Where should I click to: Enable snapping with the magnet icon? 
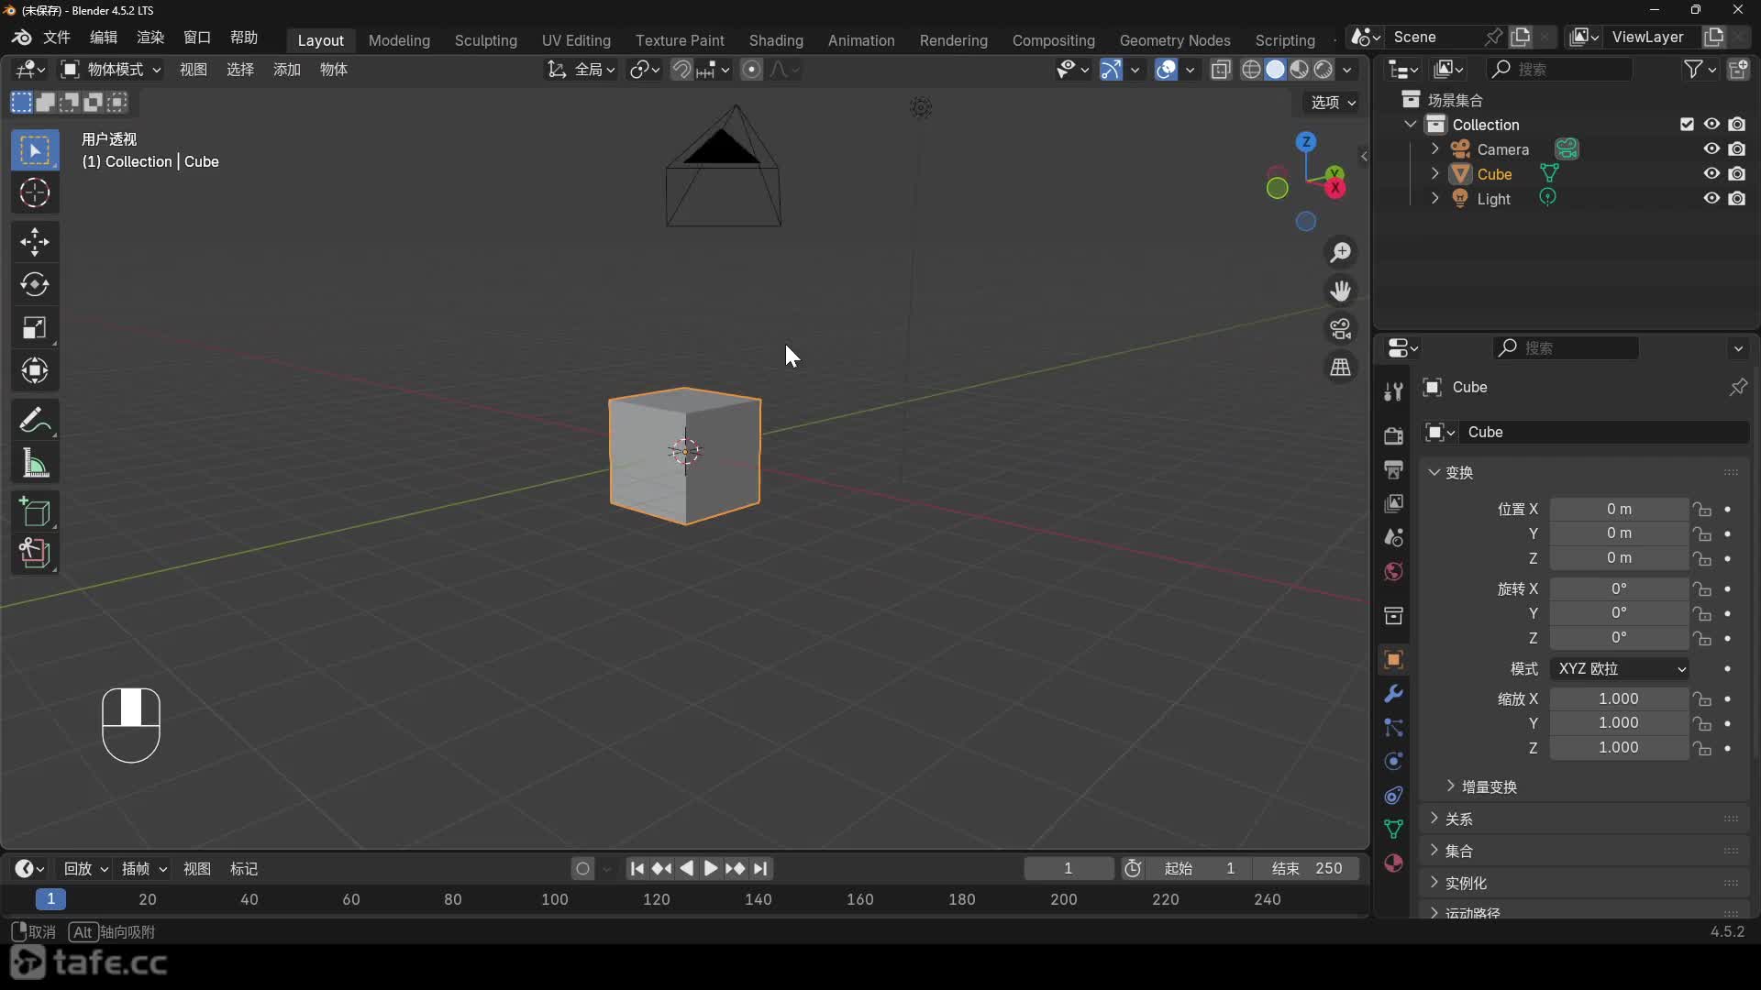coord(682,70)
